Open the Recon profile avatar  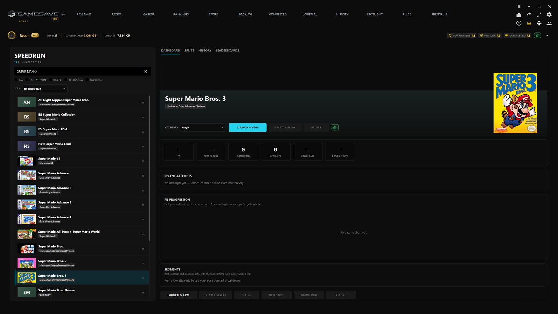point(12,35)
